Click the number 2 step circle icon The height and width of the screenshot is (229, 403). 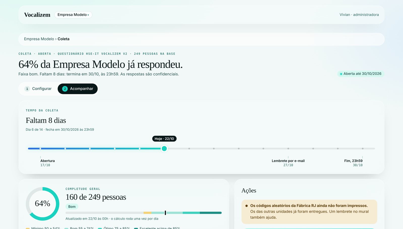point(65,89)
